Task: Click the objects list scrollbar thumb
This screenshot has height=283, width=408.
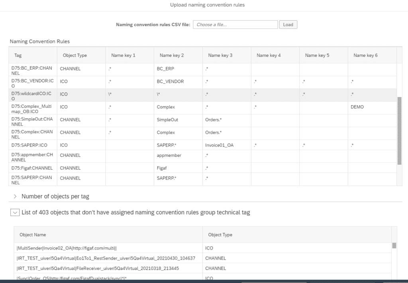Action: click(x=394, y=246)
